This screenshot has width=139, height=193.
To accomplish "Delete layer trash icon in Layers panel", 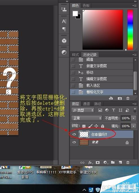I will 128,162.
